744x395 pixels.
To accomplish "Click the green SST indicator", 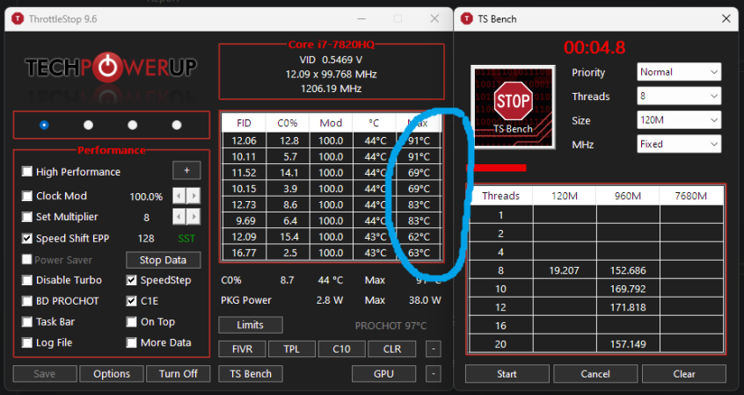I will click(186, 238).
